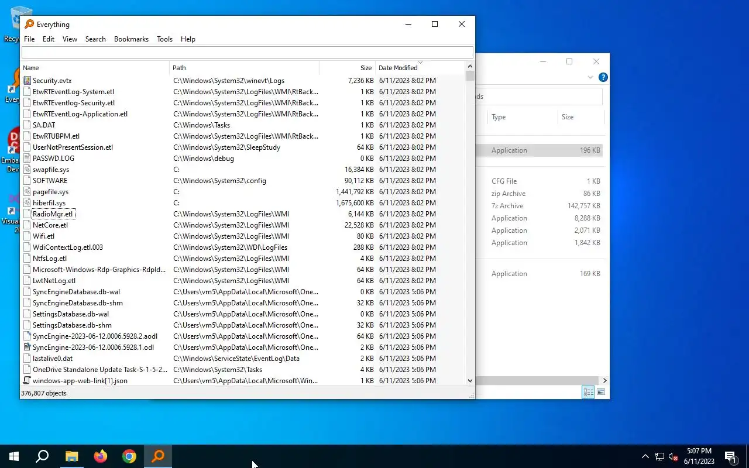Expand the Explorer ribbon chevron
Screen dimensions: 749x468
pos(590,77)
